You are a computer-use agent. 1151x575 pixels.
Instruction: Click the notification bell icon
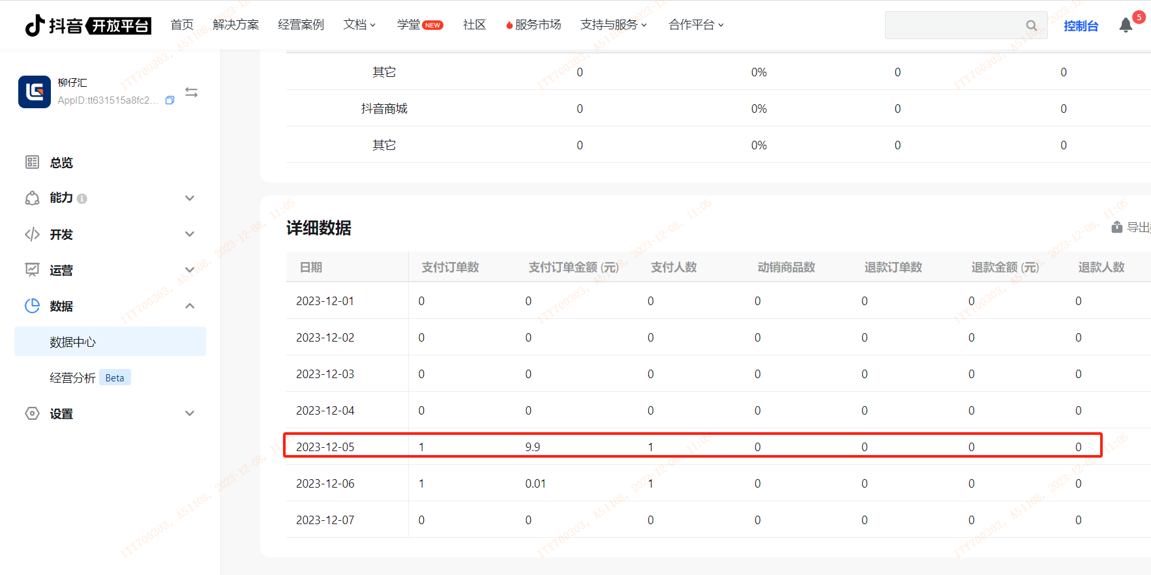pos(1126,25)
